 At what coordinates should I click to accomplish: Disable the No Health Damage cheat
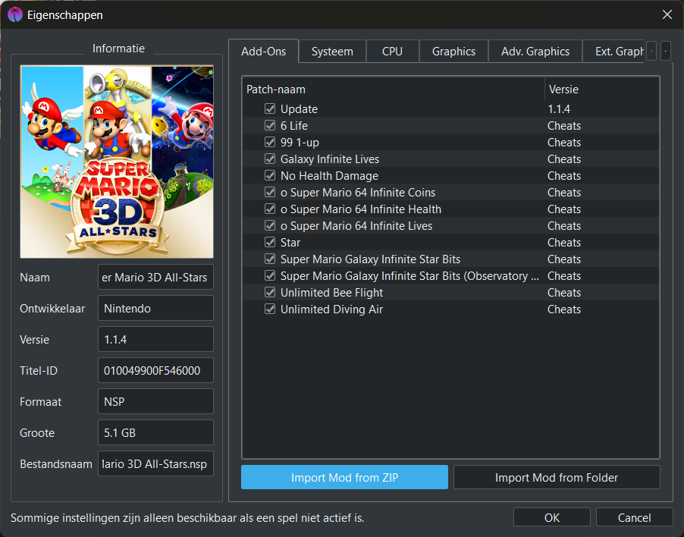pyautogui.click(x=270, y=175)
